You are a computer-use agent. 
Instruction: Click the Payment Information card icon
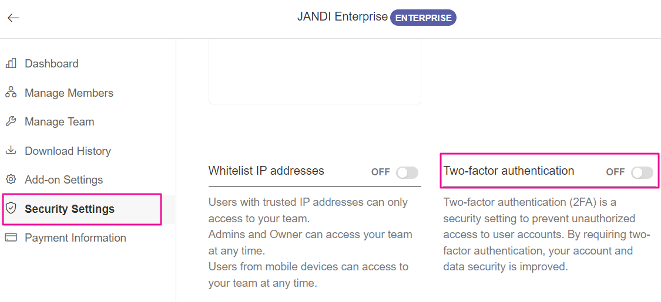tap(11, 237)
